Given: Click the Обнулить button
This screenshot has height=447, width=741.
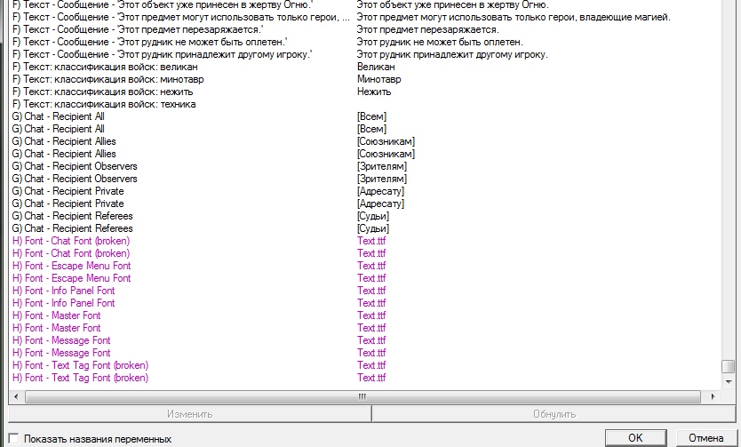Looking at the screenshot, I should pos(554,414).
